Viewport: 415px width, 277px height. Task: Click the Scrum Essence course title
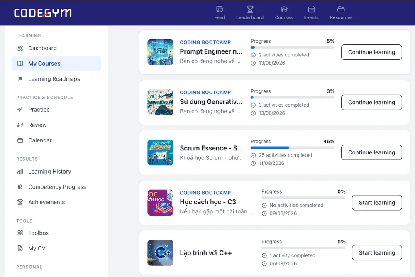(x=211, y=148)
